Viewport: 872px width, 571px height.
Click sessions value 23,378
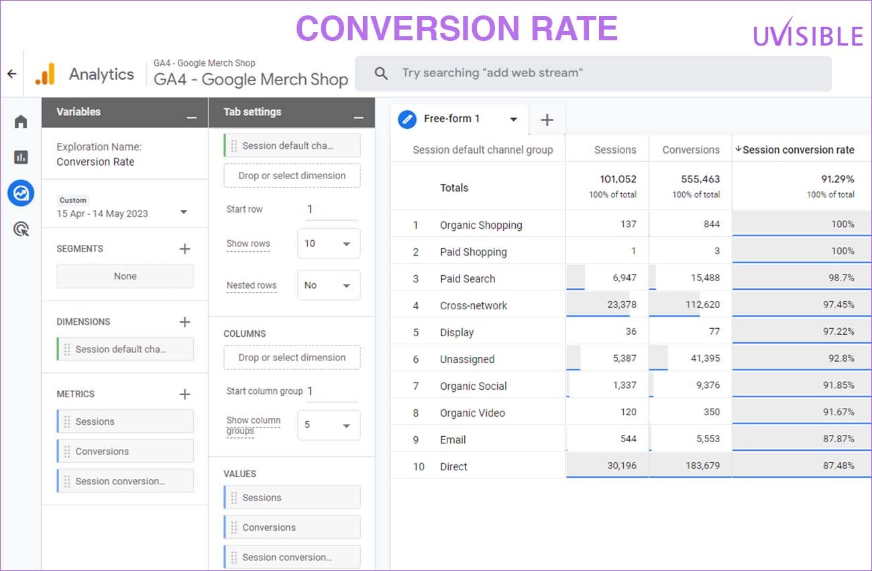[x=622, y=305]
